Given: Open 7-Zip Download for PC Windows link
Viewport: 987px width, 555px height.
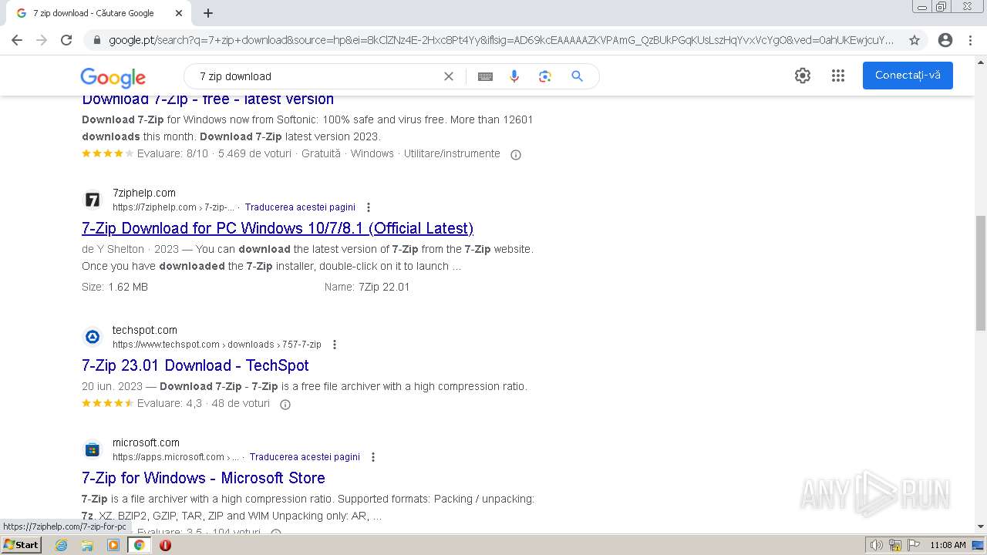Looking at the screenshot, I should [278, 228].
